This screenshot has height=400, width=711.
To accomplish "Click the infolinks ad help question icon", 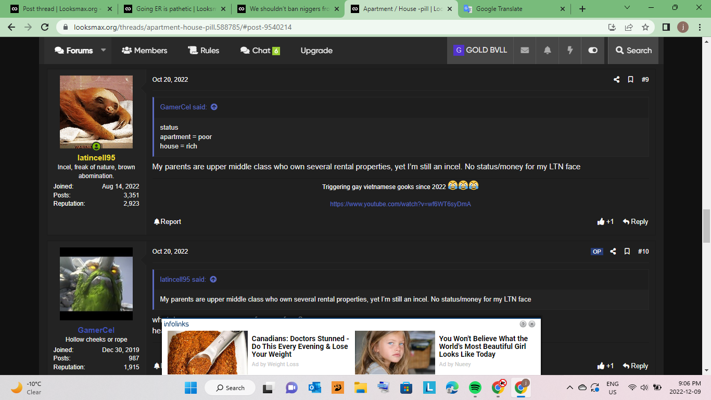I will (x=523, y=324).
